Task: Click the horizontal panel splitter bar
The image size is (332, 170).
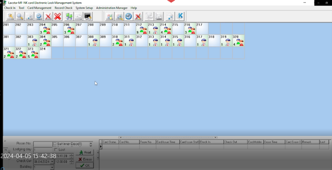Action: coord(168,137)
